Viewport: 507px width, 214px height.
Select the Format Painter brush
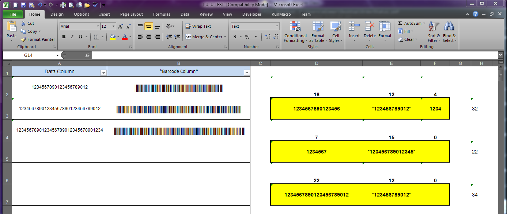click(38, 39)
